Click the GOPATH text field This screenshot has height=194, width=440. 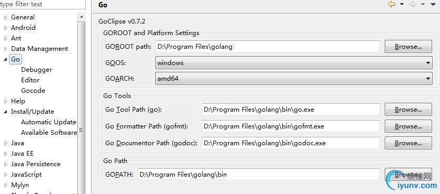click(x=258, y=175)
